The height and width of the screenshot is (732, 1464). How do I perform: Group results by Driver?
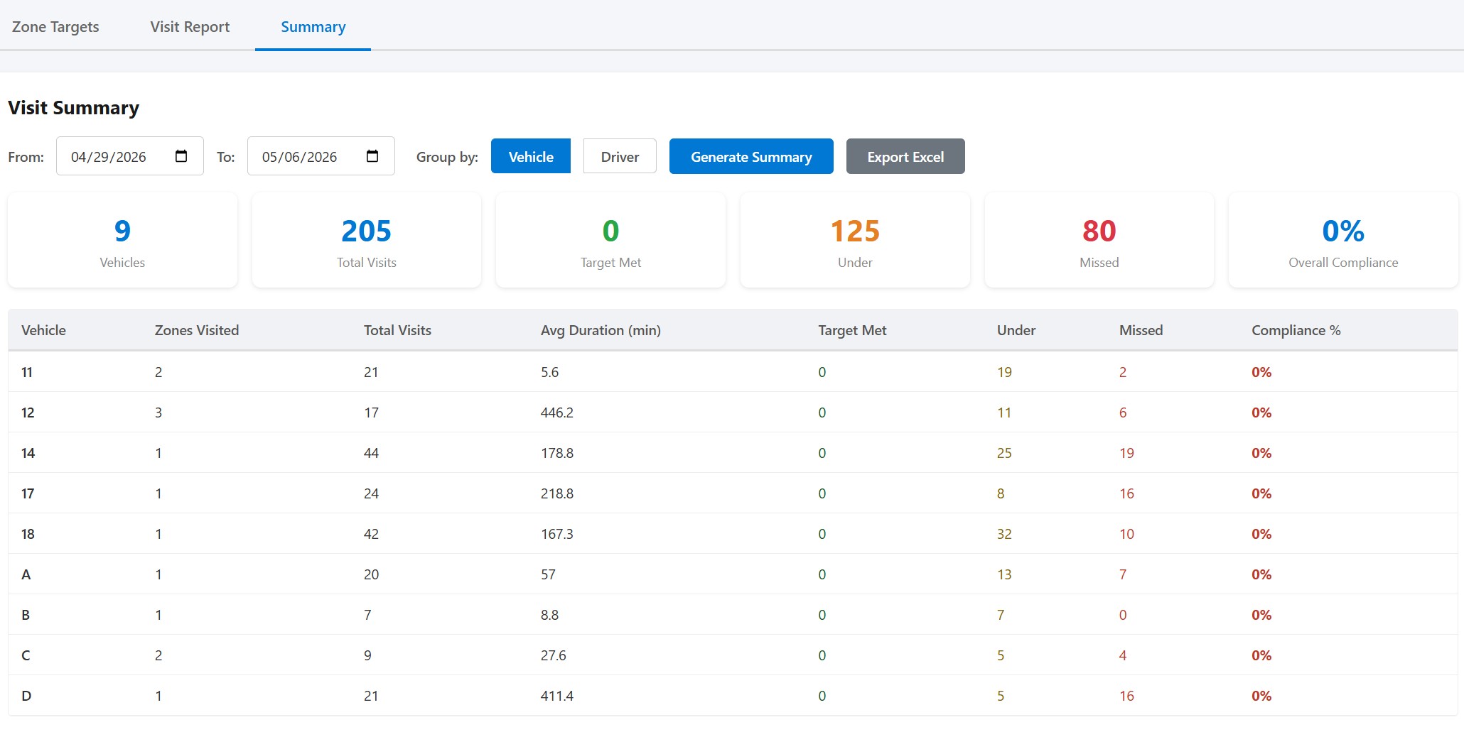click(620, 156)
